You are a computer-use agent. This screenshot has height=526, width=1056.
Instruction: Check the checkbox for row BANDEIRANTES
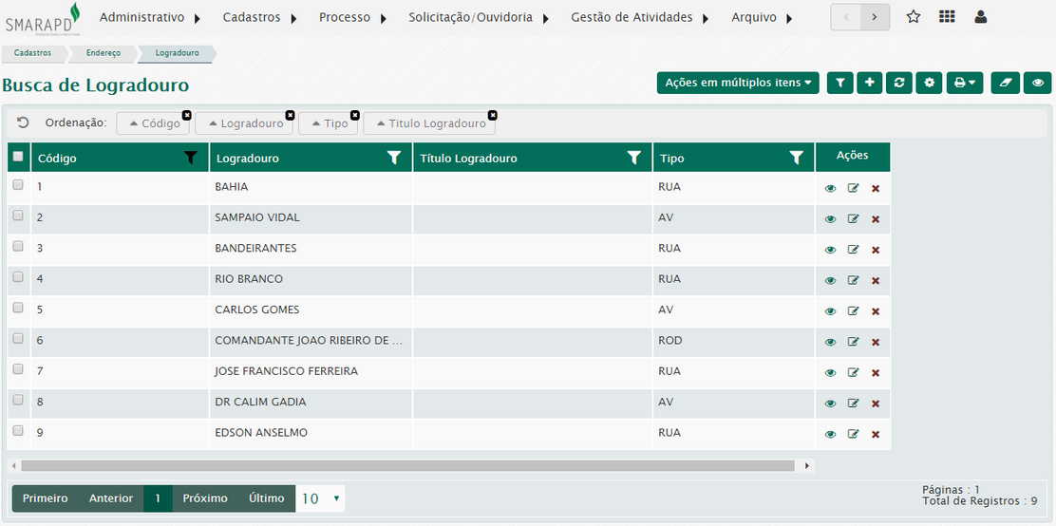[18, 247]
